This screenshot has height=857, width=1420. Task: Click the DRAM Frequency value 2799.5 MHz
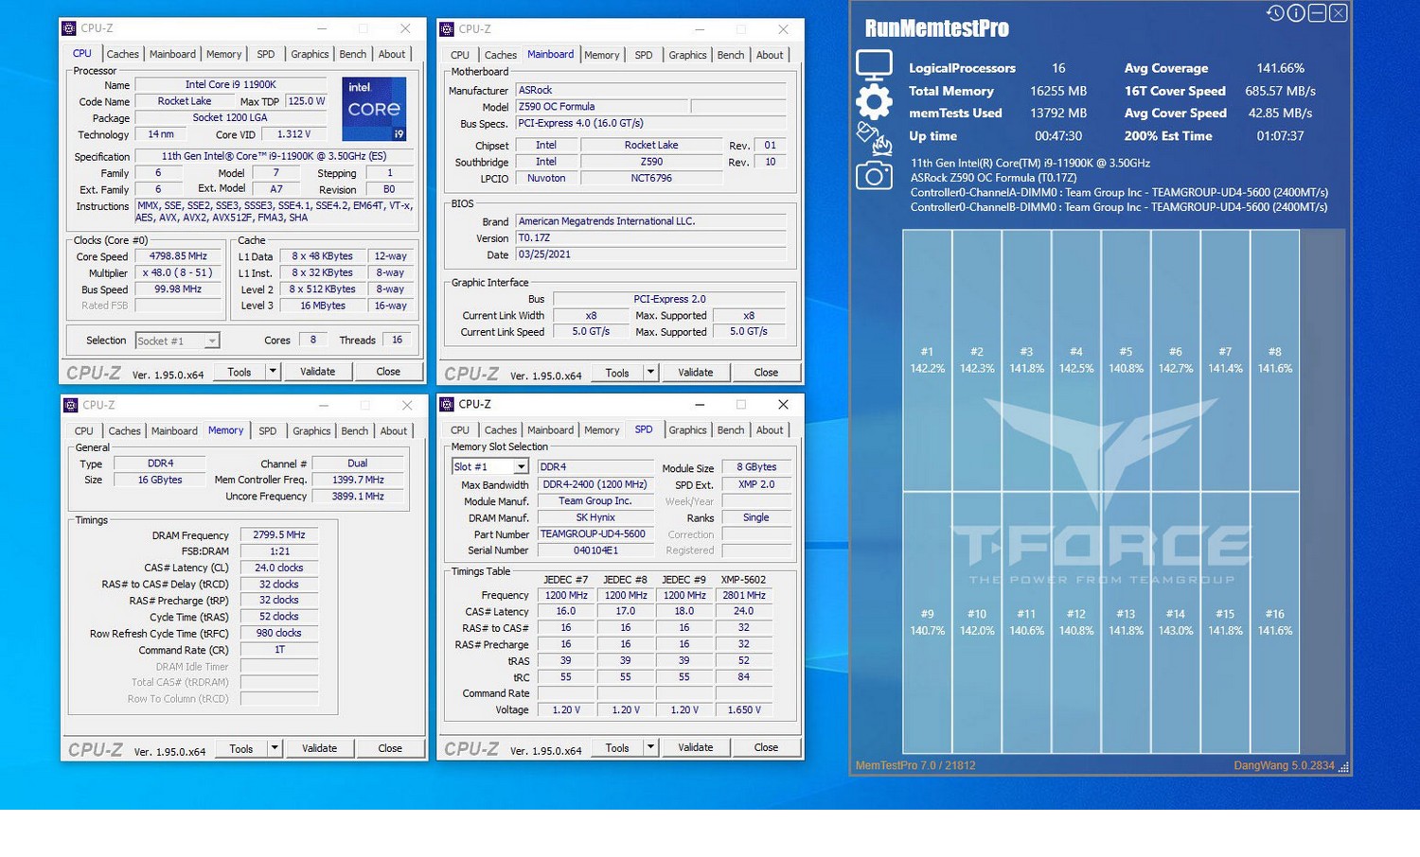pos(279,534)
